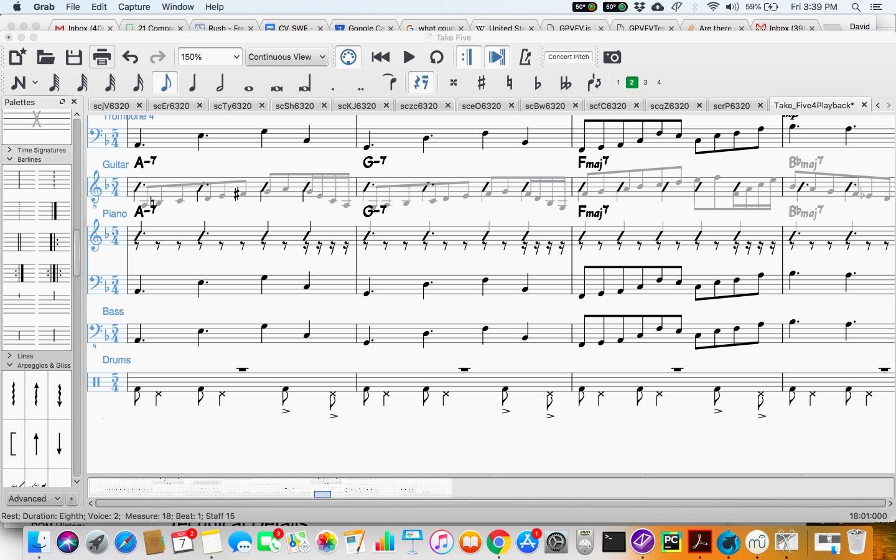The width and height of the screenshot is (896, 560).
Task: Toggle play repeats
Action: point(467,57)
